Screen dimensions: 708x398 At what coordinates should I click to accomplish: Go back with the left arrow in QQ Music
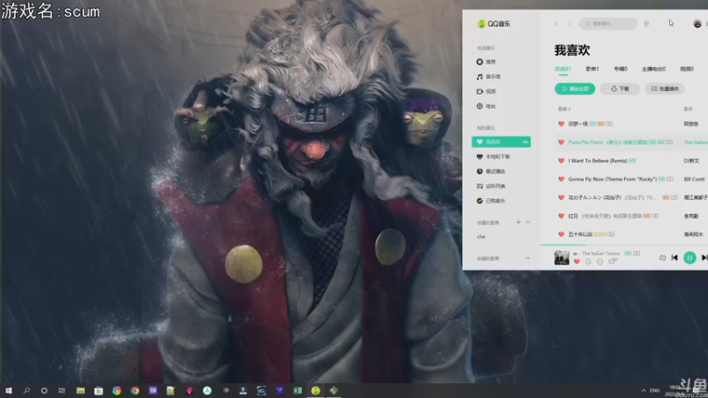556,24
